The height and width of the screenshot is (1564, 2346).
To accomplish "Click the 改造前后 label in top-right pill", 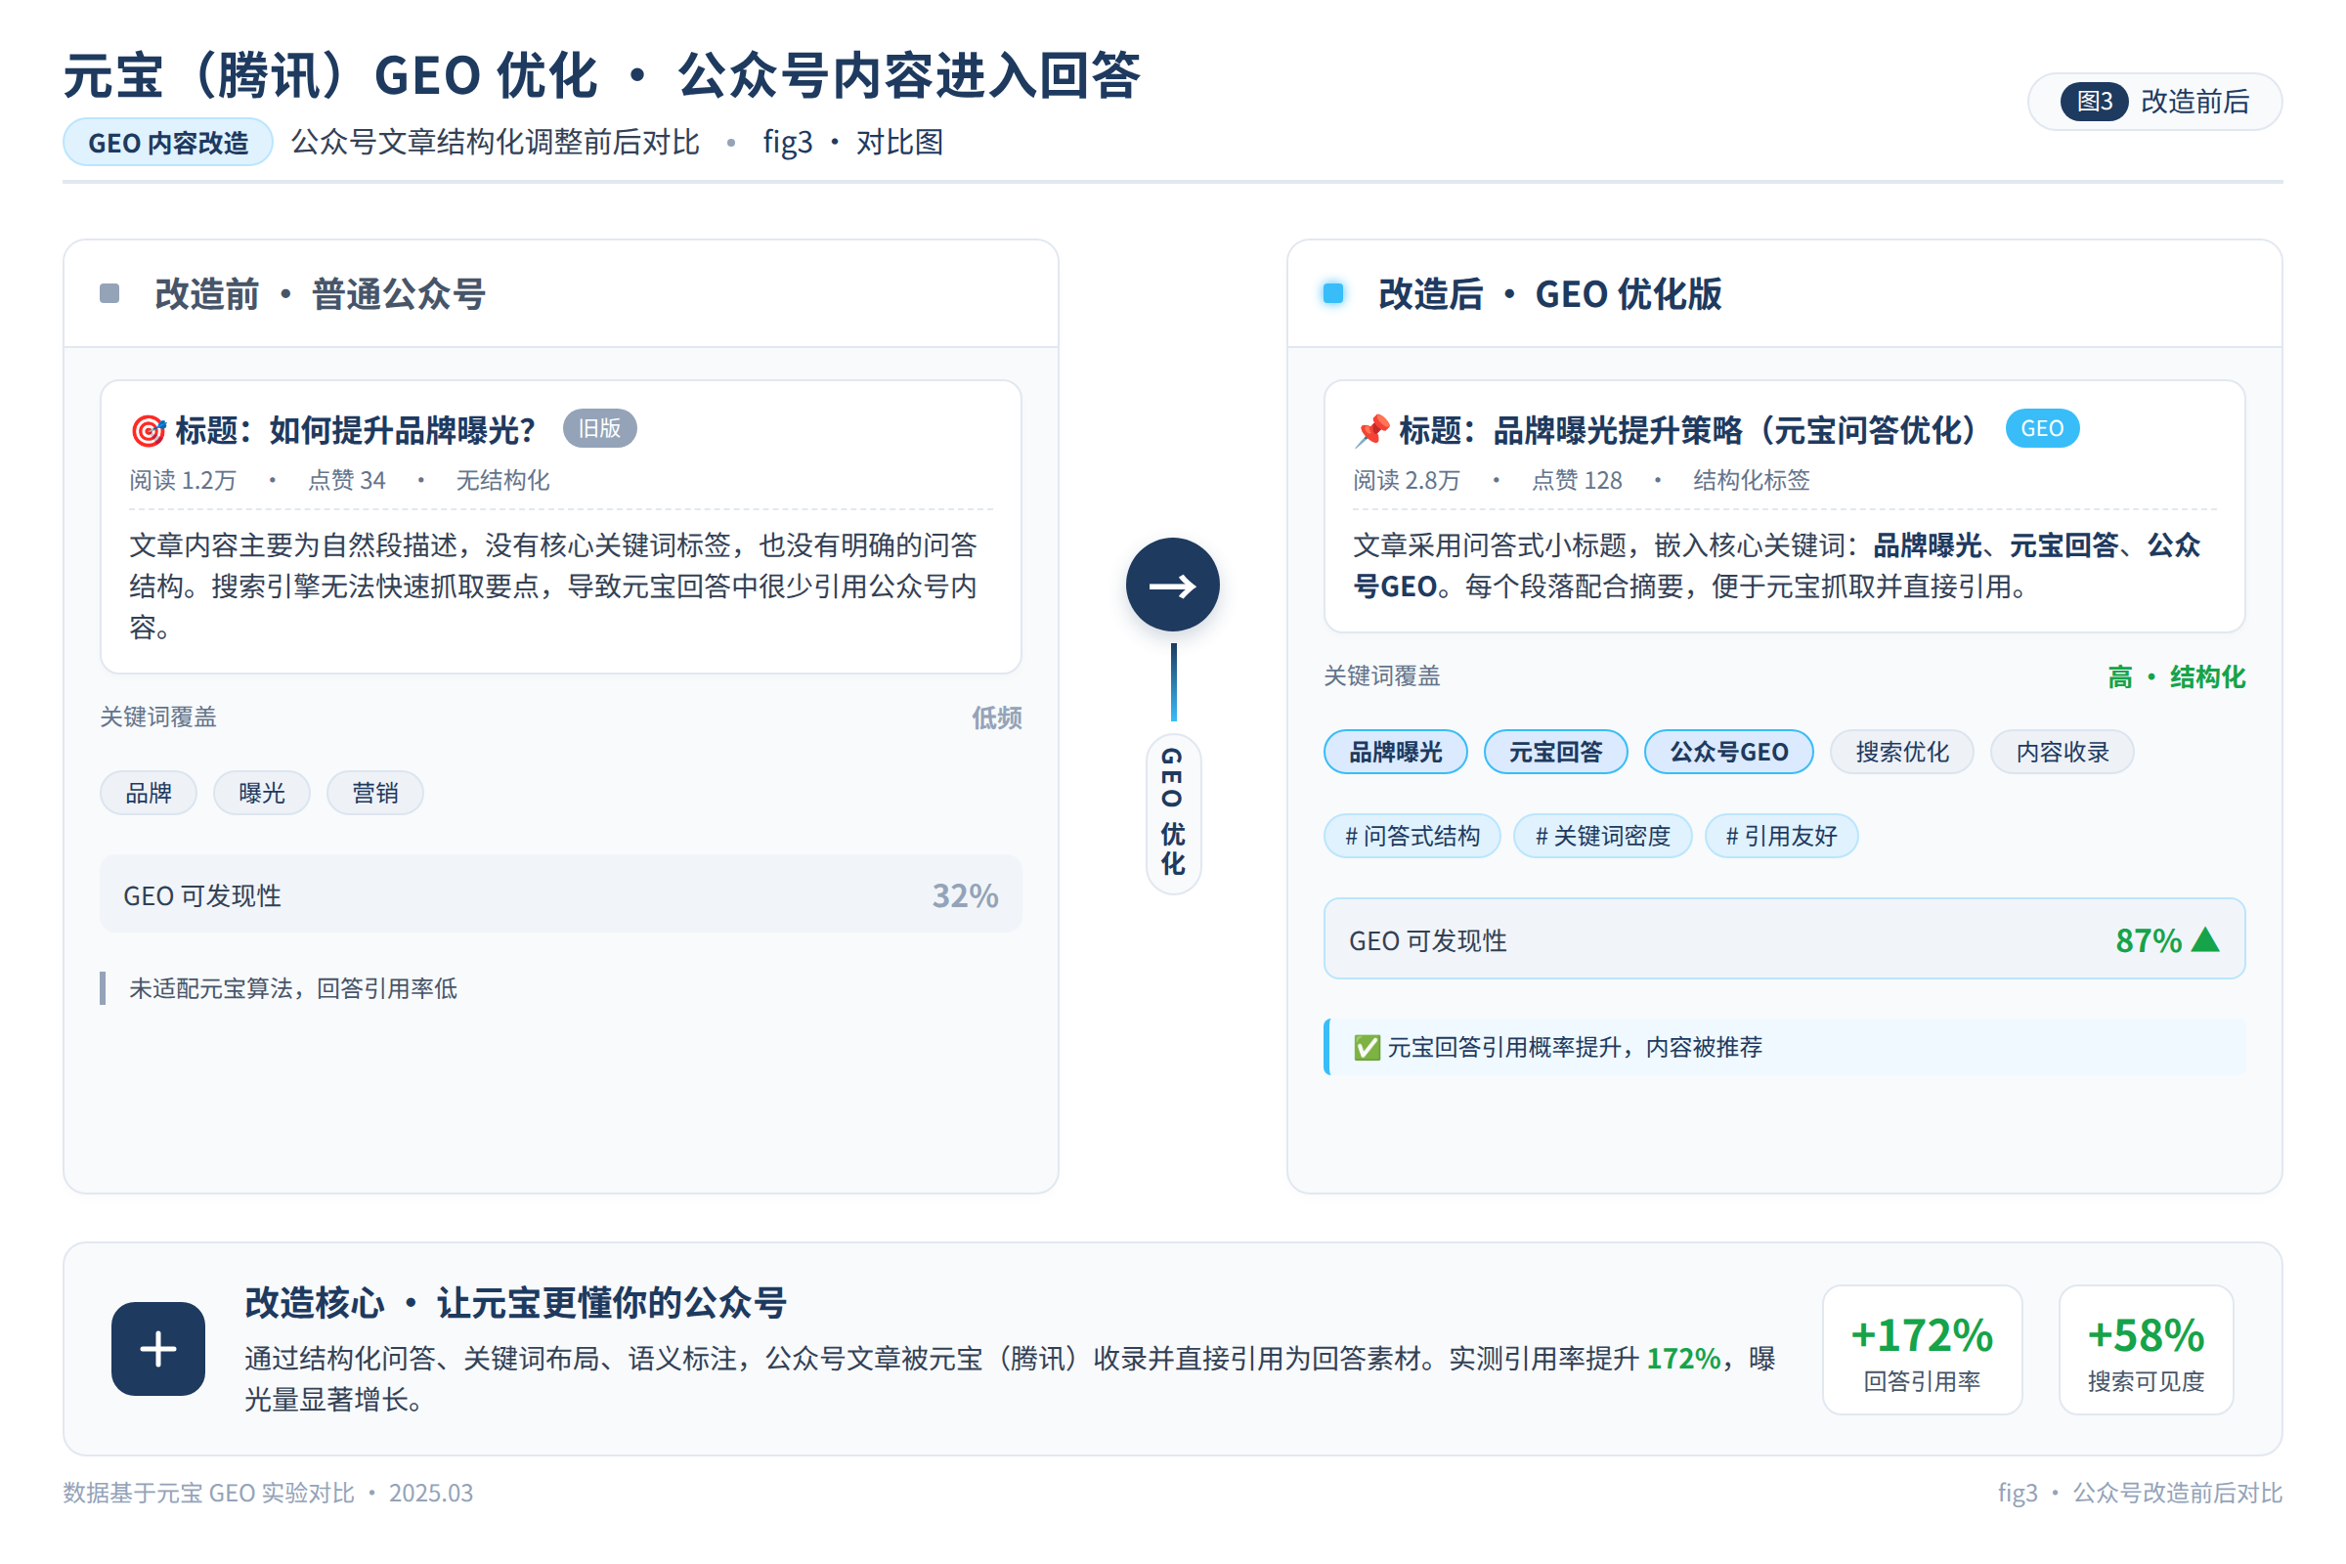I will (x=2194, y=102).
